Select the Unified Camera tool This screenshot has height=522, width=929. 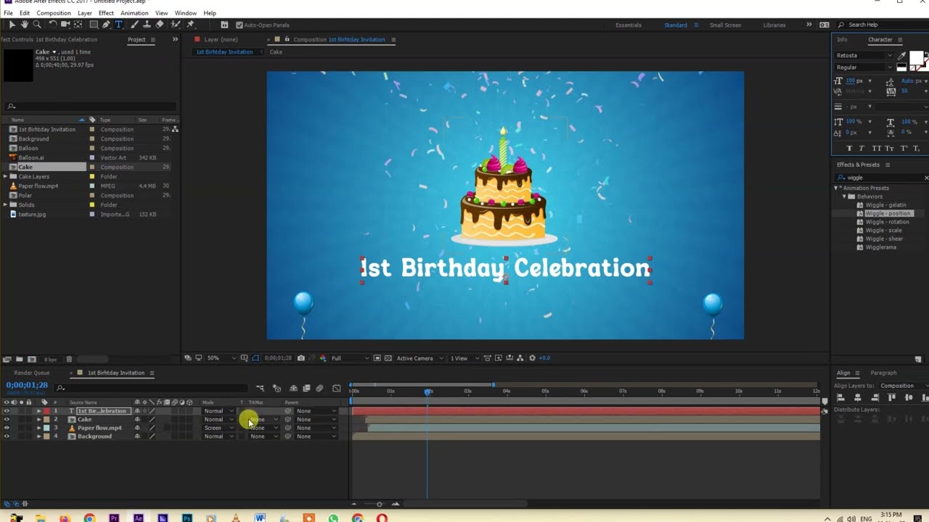pyautogui.click(x=65, y=25)
